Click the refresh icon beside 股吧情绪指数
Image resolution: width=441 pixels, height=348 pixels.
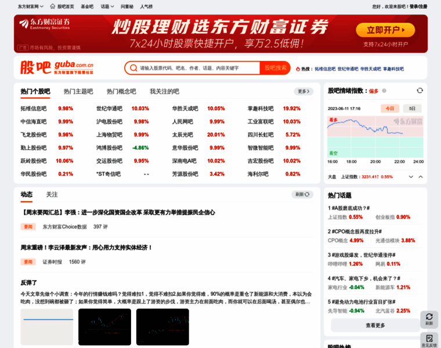click(x=420, y=90)
